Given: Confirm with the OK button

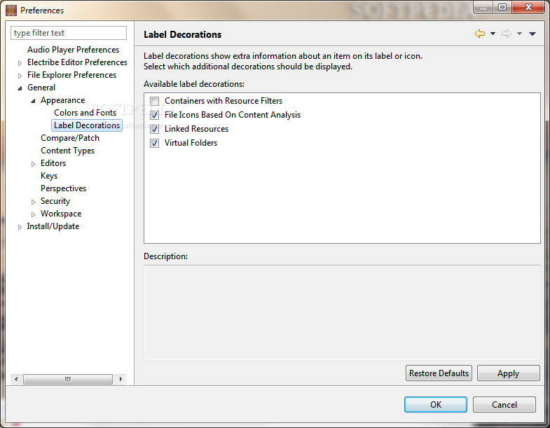Looking at the screenshot, I should pyautogui.click(x=436, y=404).
